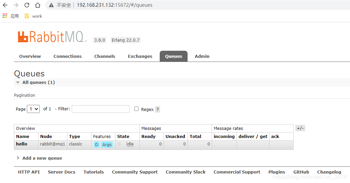The width and height of the screenshot is (350, 183).
Task: Click the RabbitMQ logo
Action: click(52, 37)
